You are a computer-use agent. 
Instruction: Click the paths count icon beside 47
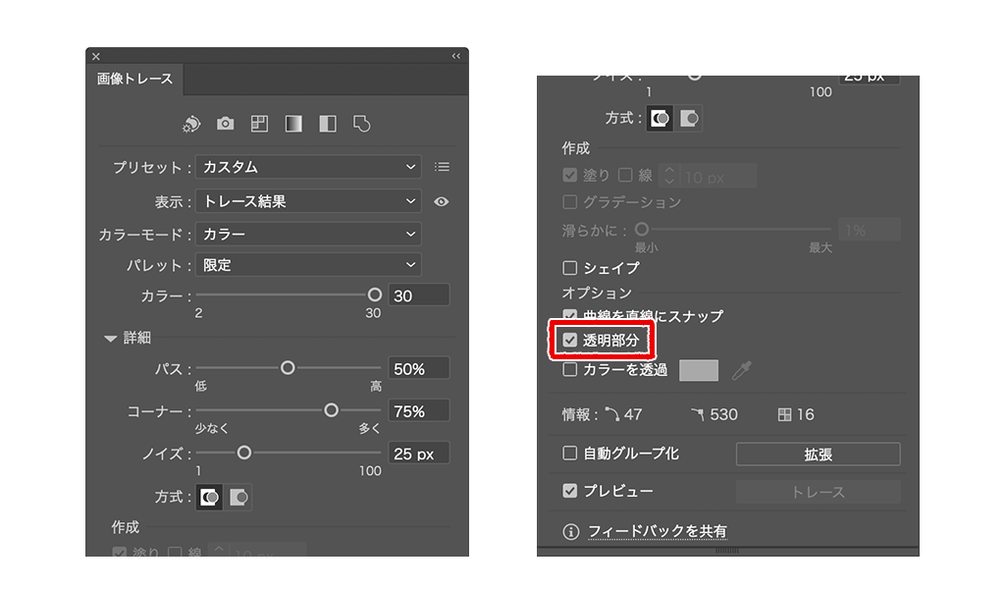tap(612, 414)
